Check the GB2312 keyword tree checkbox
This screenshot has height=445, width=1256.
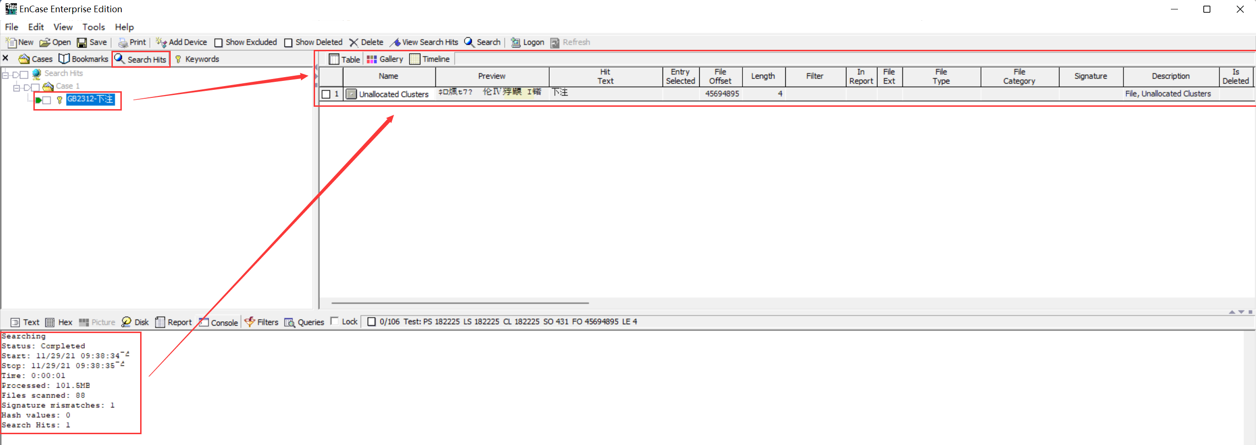click(x=47, y=100)
